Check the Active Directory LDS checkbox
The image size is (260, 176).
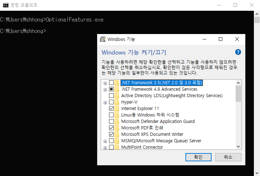point(111,96)
